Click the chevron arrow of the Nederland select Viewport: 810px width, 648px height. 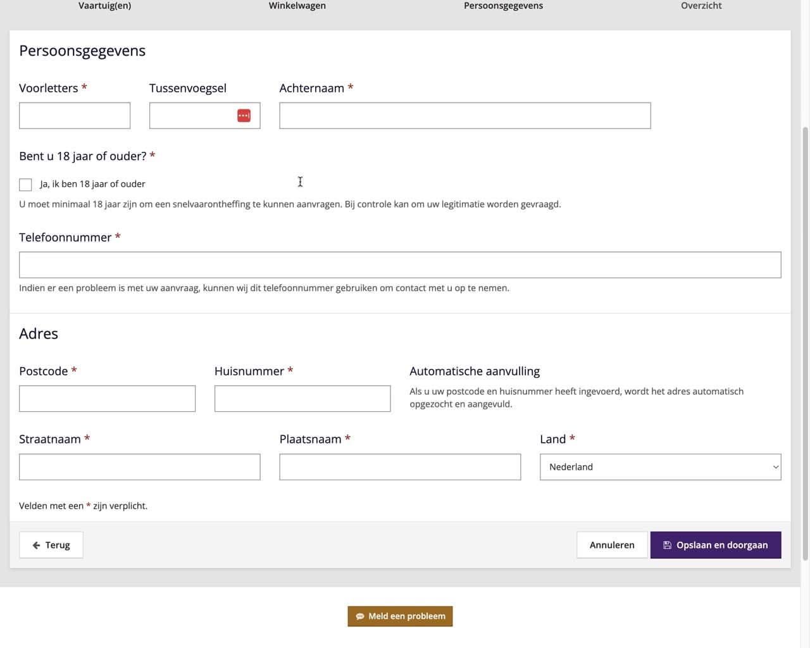coord(775,467)
